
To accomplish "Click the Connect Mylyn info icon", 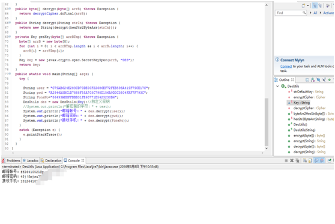I will 277,59.
